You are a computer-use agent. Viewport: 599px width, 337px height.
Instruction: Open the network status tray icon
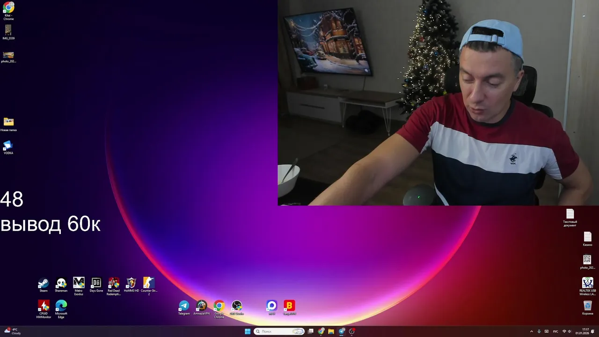[x=564, y=331]
